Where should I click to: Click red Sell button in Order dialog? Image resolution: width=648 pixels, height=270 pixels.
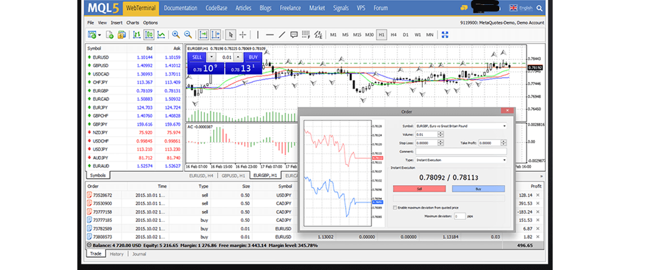point(420,189)
